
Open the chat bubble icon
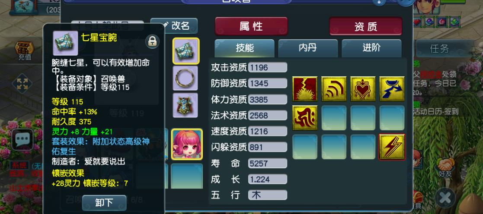[22, 140]
